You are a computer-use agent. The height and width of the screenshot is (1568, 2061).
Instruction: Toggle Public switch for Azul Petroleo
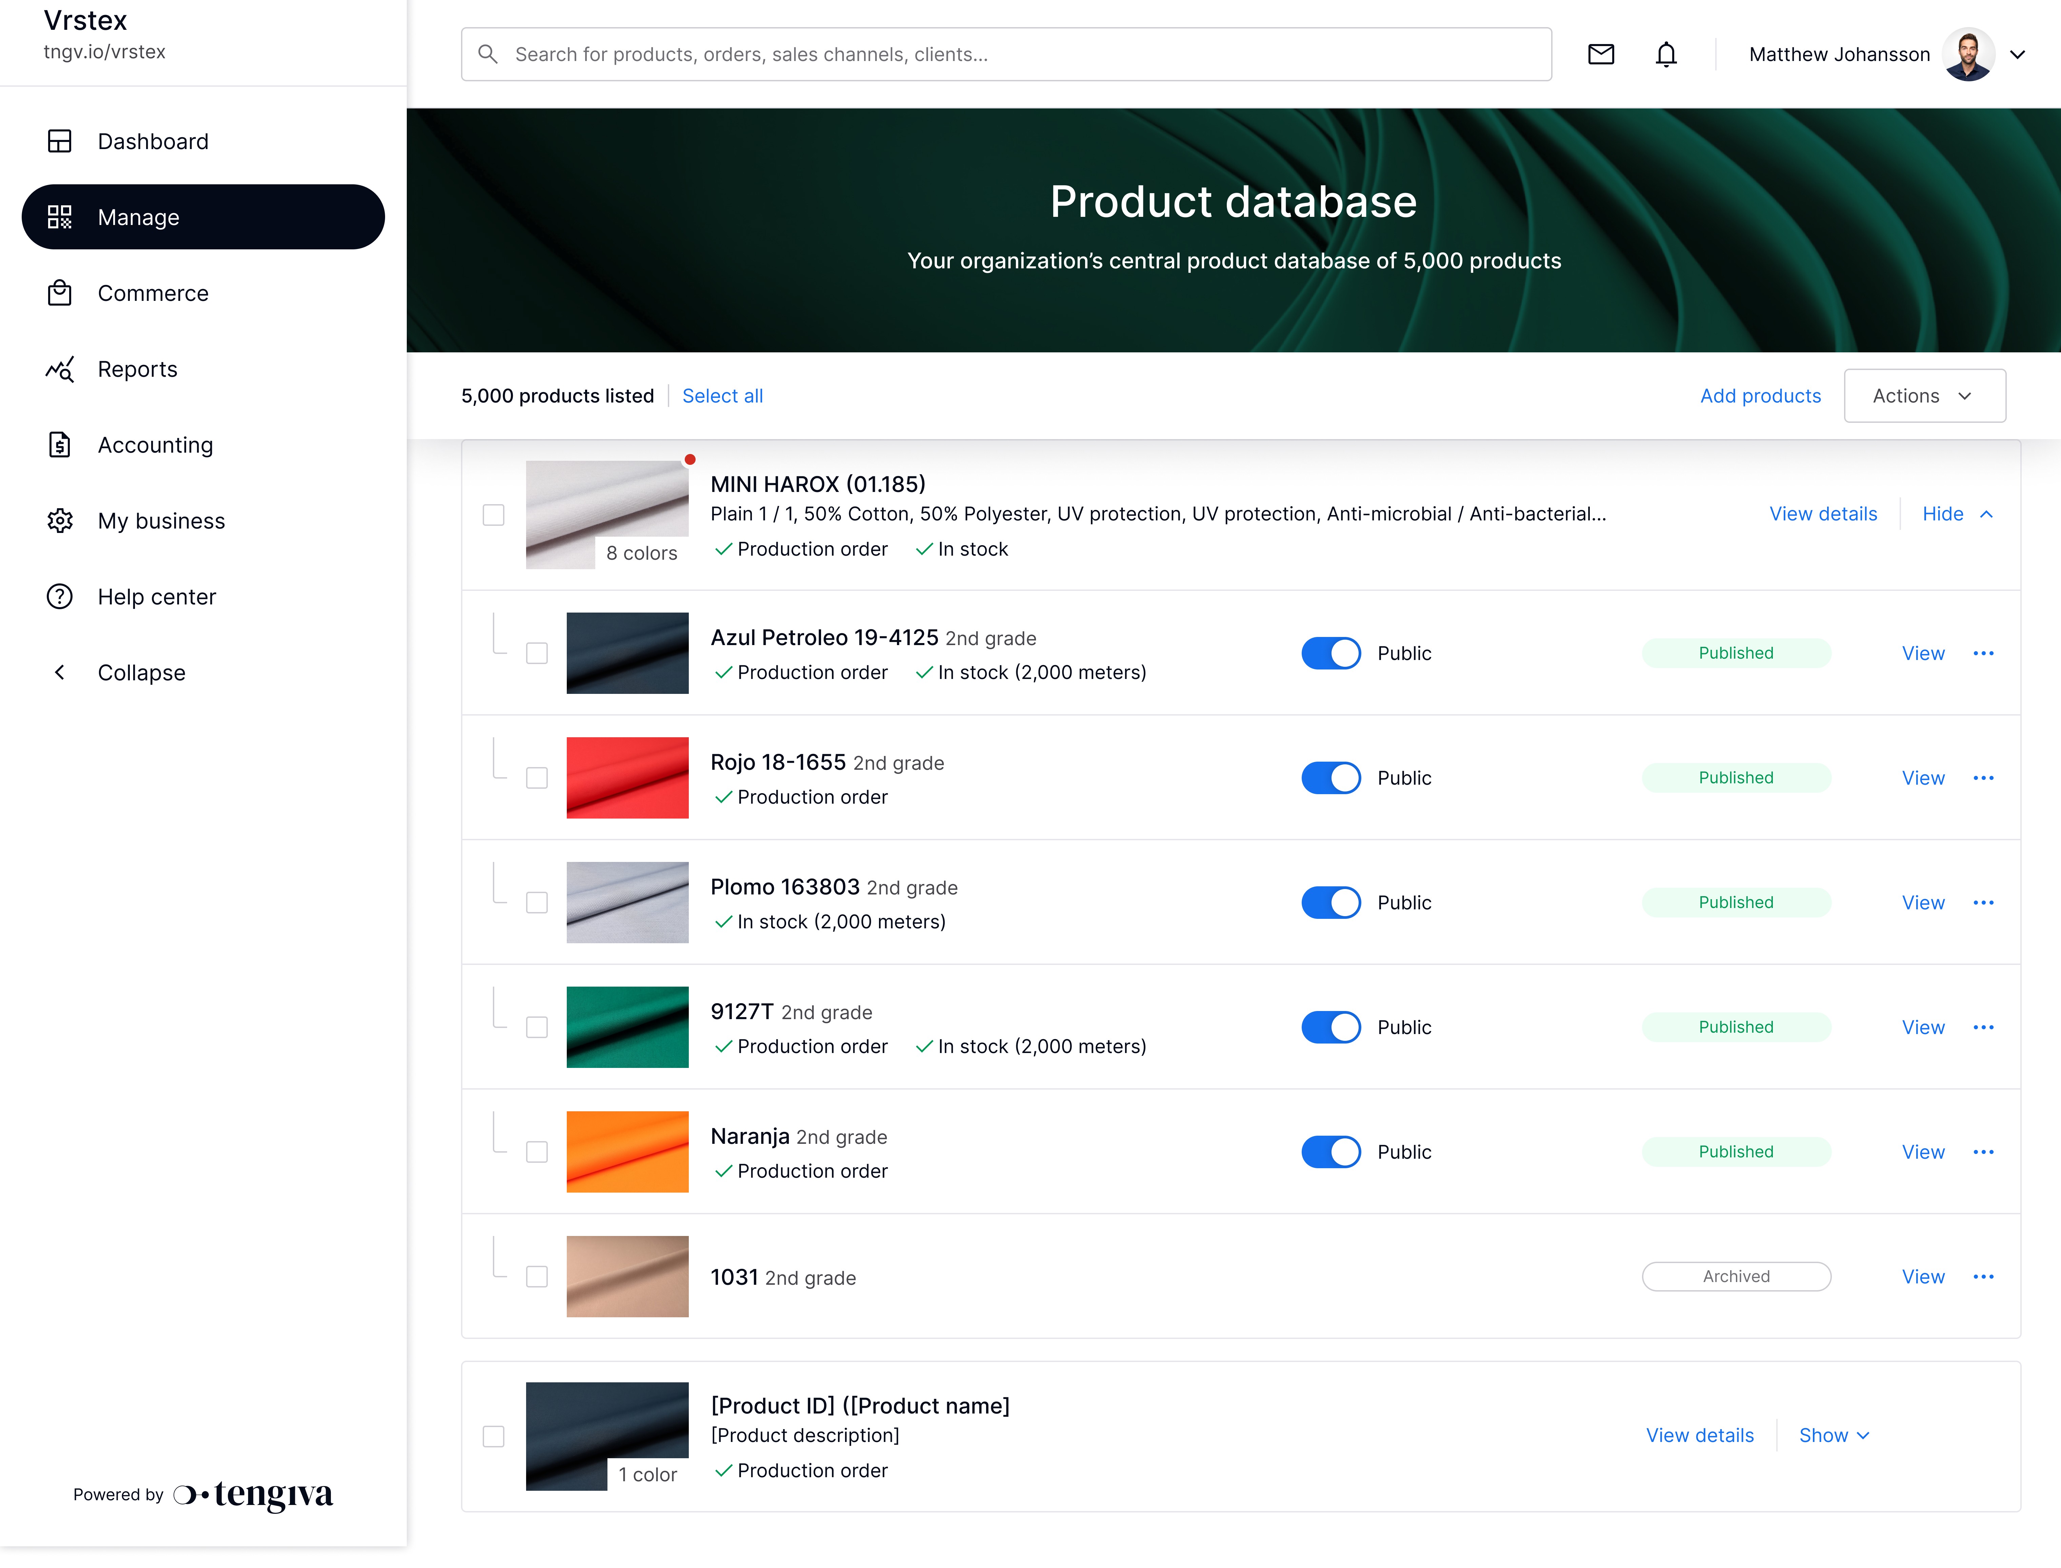[1331, 653]
